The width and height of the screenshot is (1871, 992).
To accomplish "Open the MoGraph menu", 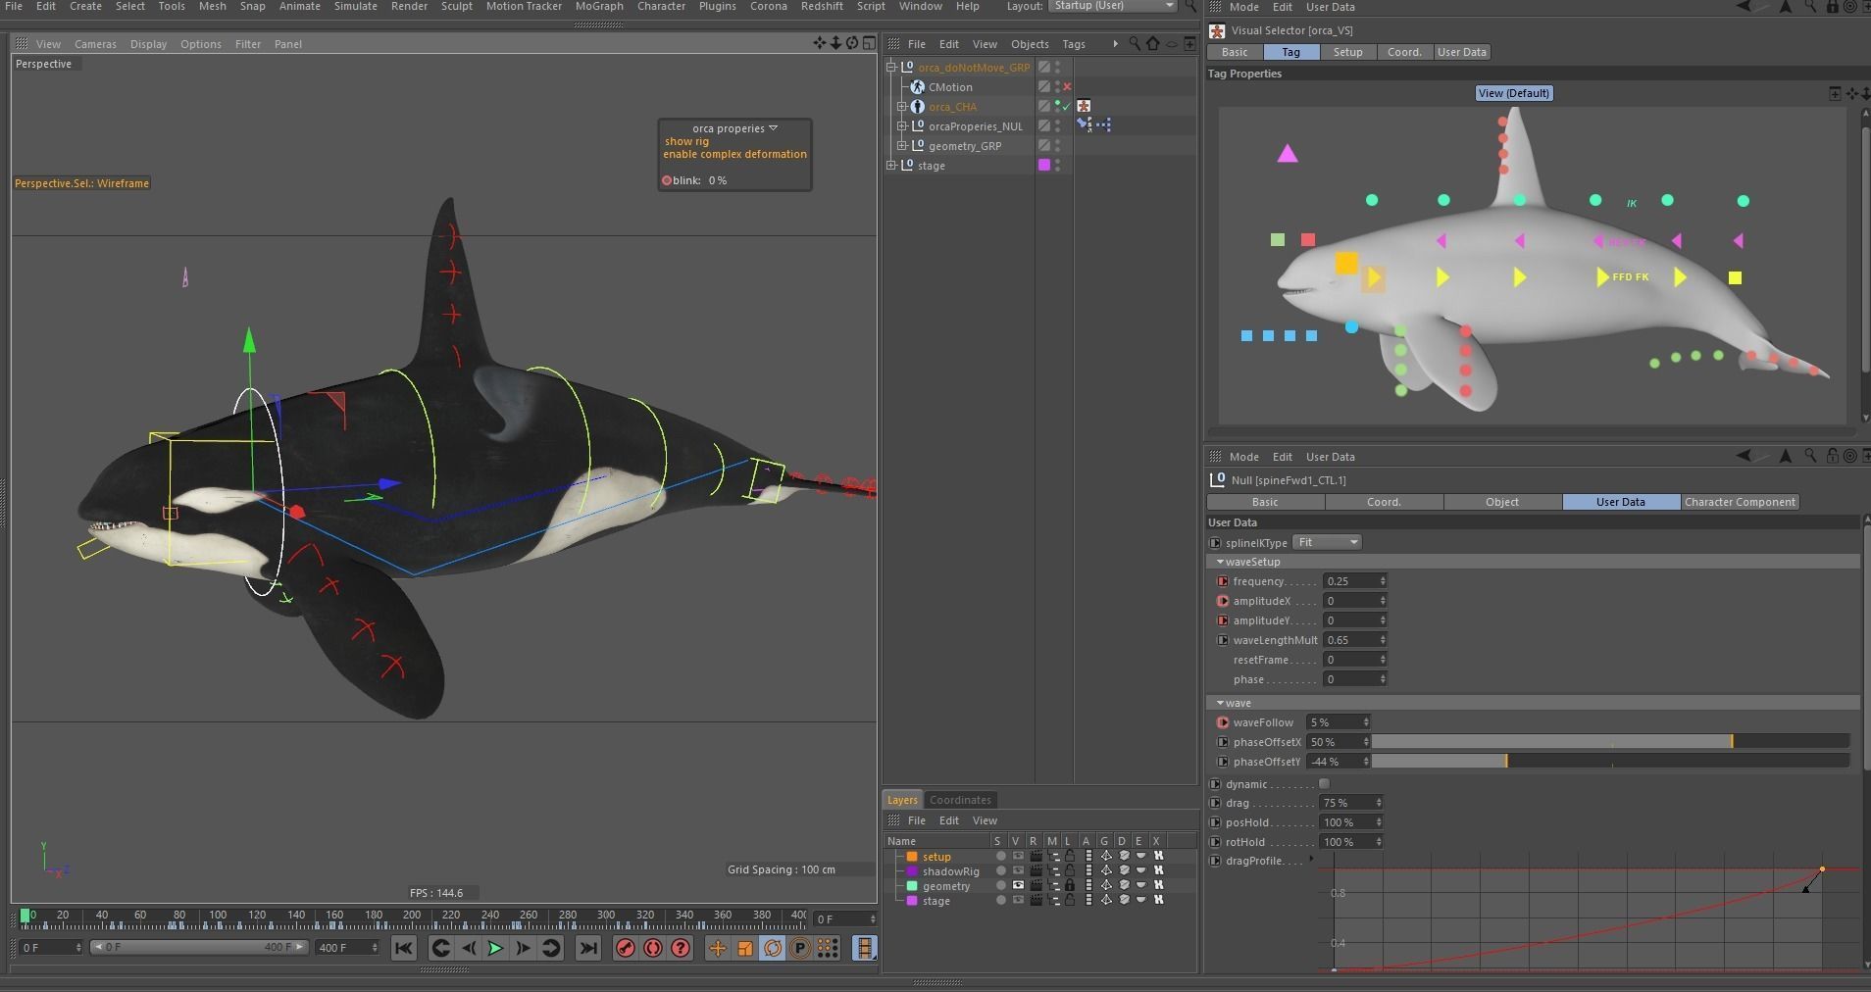I will [599, 6].
